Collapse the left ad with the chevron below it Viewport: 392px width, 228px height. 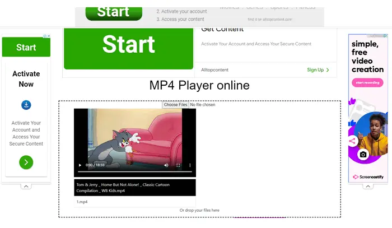tap(26, 186)
